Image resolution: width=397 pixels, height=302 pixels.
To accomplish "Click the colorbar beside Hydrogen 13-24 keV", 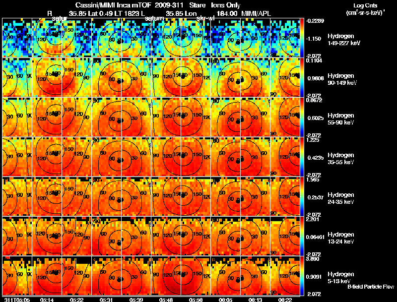I will pyautogui.click(x=302, y=236).
